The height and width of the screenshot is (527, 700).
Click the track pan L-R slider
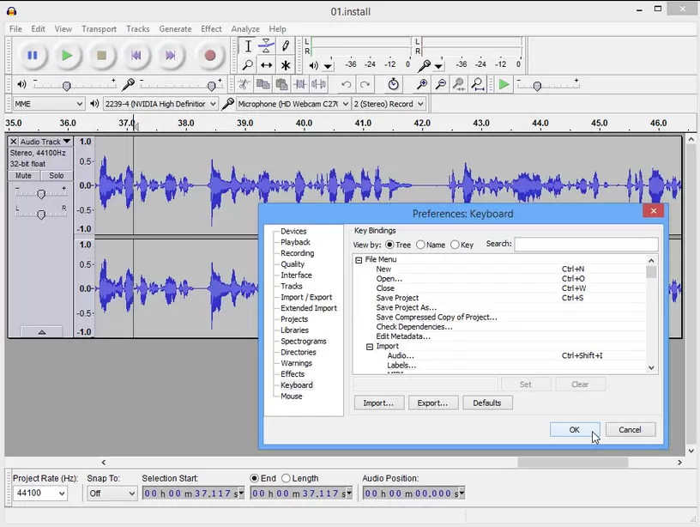[40, 215]
